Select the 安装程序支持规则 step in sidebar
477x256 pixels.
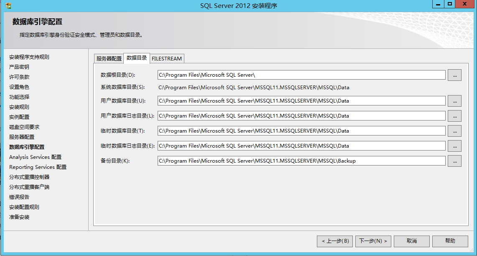click(x=29, y=57)
